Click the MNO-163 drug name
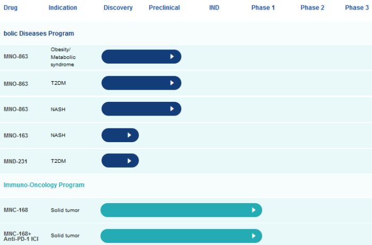The image size is (372, 245). (x=16, y=135)
